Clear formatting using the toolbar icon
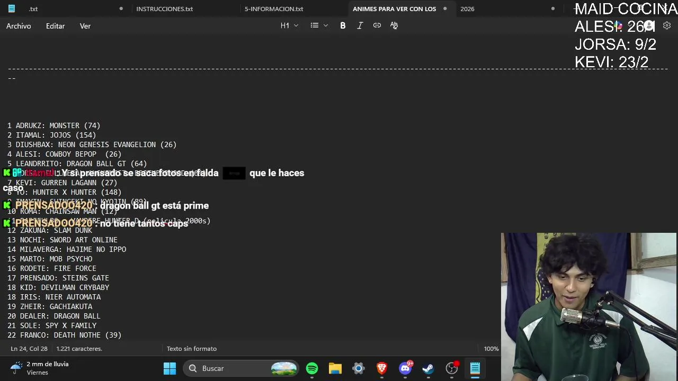The width and height of the screenshot is (678, 381). tap(394, 25)
